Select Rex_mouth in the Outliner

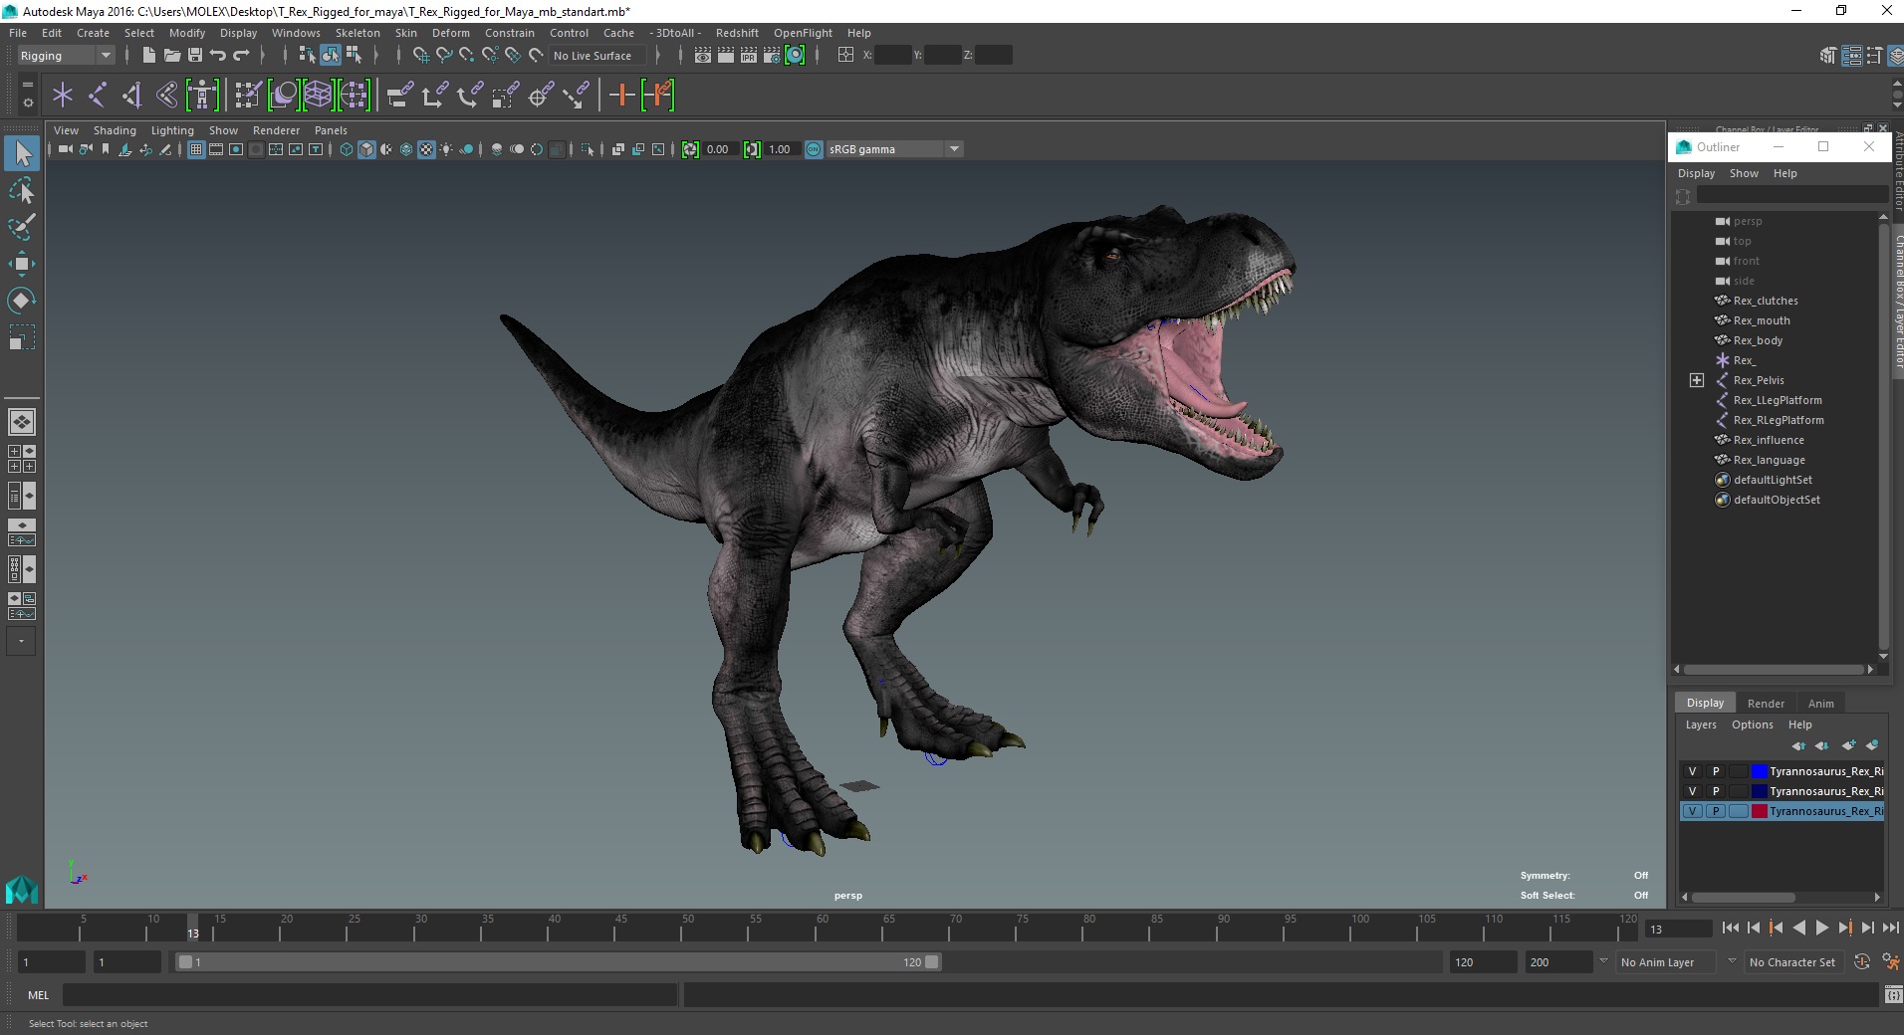1761,320
